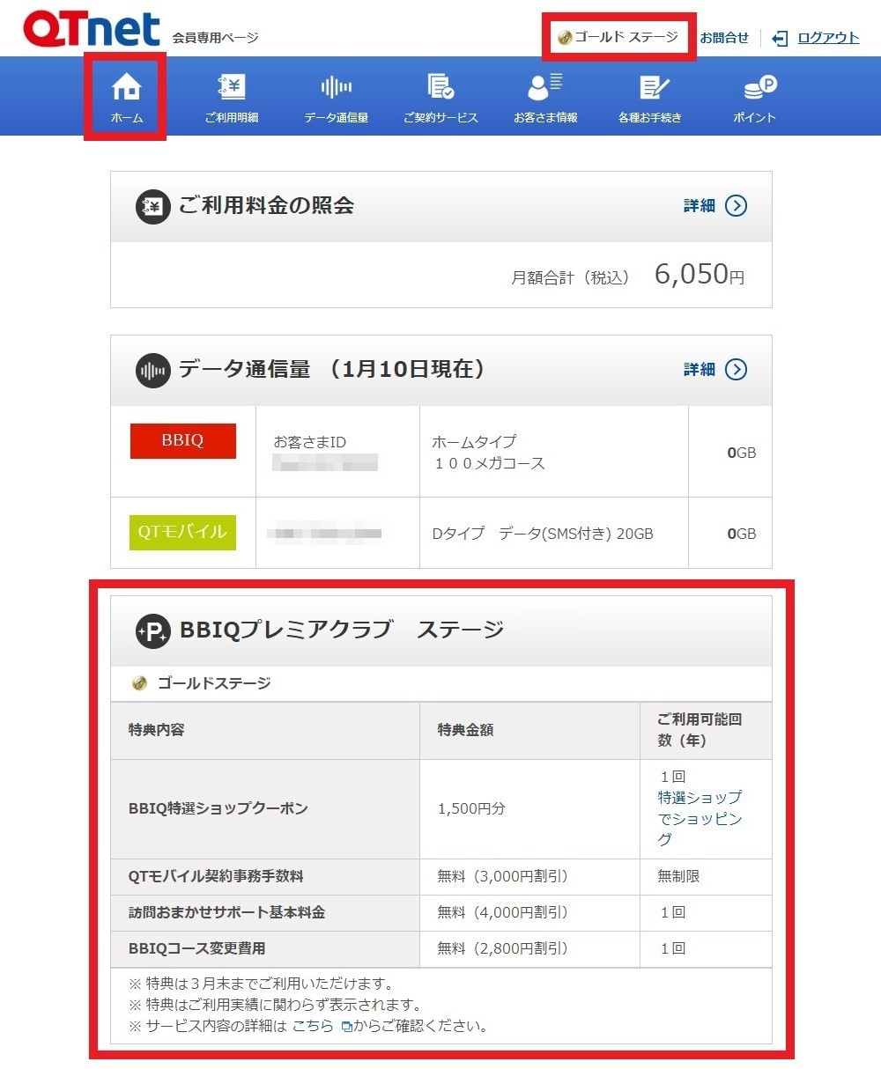The width and height of the screenshot is (881, 1069).
Task: Click 訪問おまかせサポート基本料金 row label
Action: [227, 913]
